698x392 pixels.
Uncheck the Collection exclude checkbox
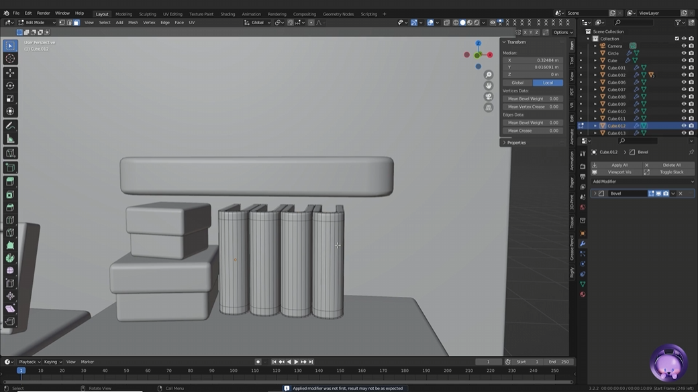click(677, 39)
